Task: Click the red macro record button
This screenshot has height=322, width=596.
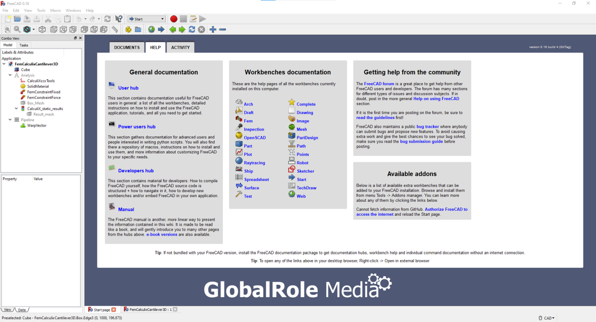Action: coord(174,19)
